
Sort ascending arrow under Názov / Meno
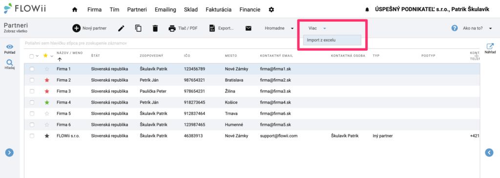(60, 59)
